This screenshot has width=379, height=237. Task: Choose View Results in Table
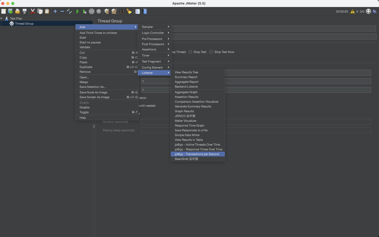click(198, 140)
